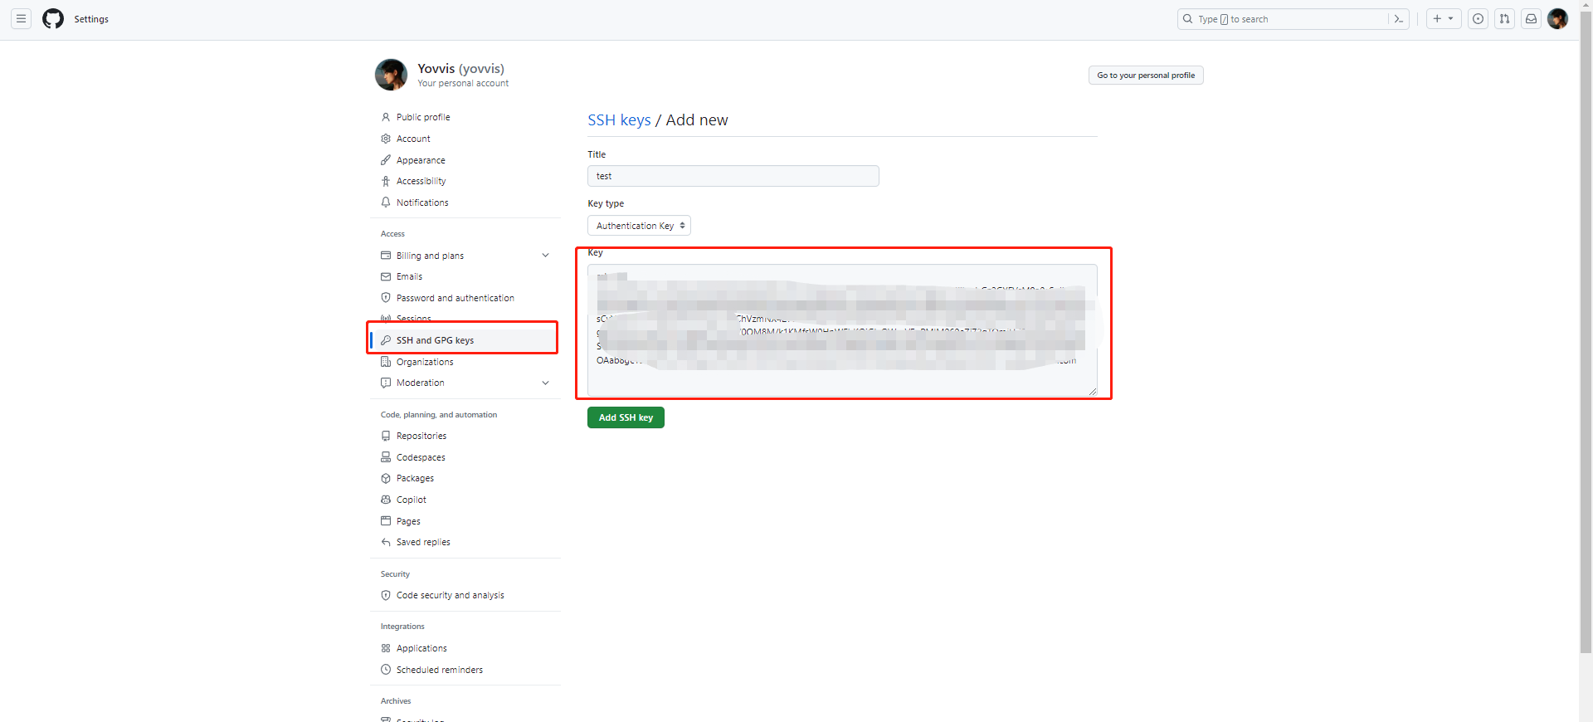Go to Public profile settings
1593x722 pixels.
(x=423, y=117)
